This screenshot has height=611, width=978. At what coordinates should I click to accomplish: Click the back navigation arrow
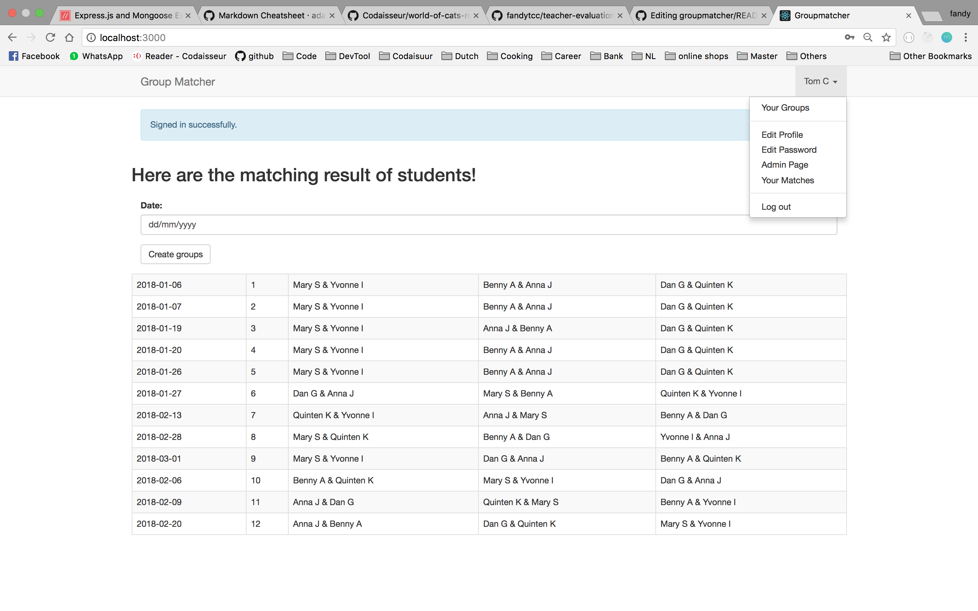coord(12,38)
